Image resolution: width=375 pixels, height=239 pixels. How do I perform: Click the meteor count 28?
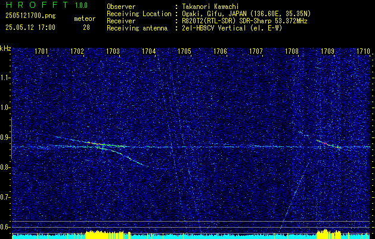click(x=86, y=27)
